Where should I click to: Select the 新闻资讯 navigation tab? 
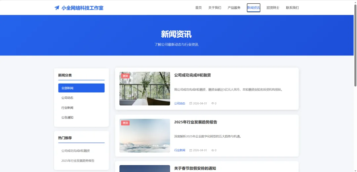(254, 8)
